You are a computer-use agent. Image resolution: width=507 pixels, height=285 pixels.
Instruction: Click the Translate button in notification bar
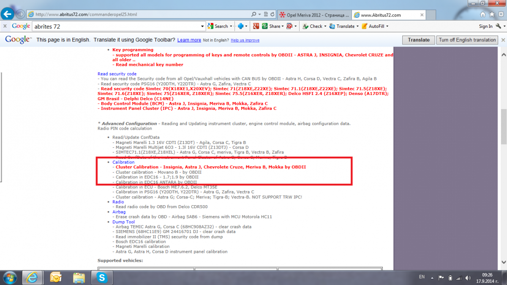(x=419, y=40)
